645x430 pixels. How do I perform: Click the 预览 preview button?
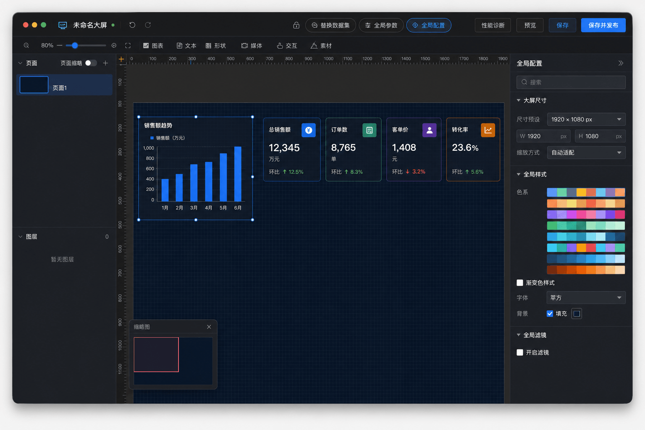[530, 25]
